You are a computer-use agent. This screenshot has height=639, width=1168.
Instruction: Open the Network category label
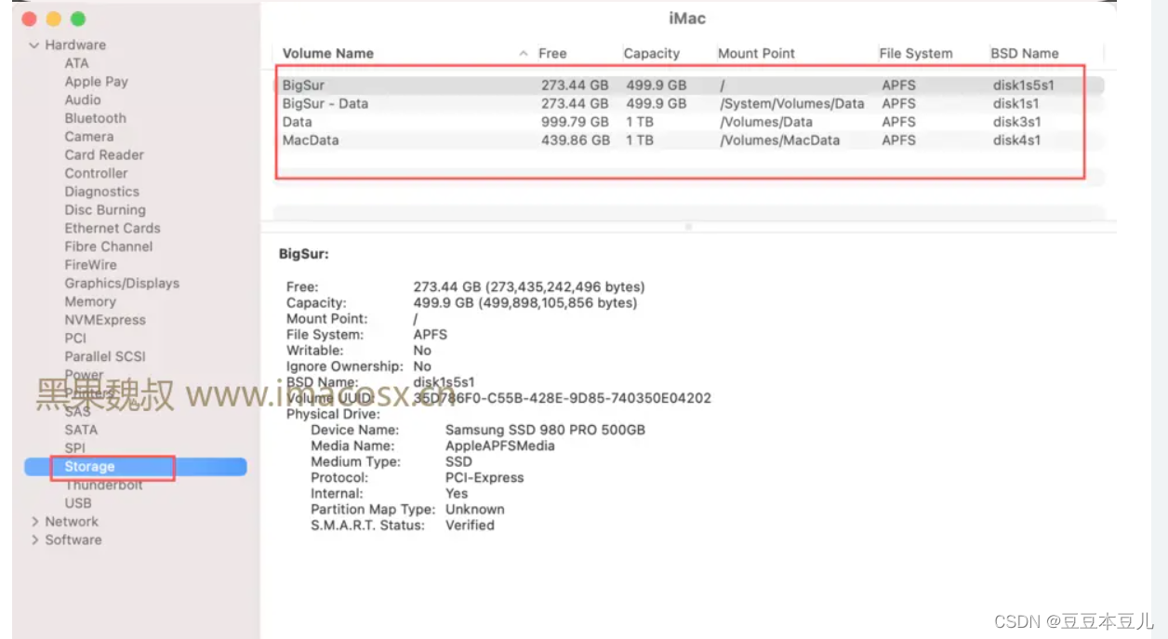[72, 522]
